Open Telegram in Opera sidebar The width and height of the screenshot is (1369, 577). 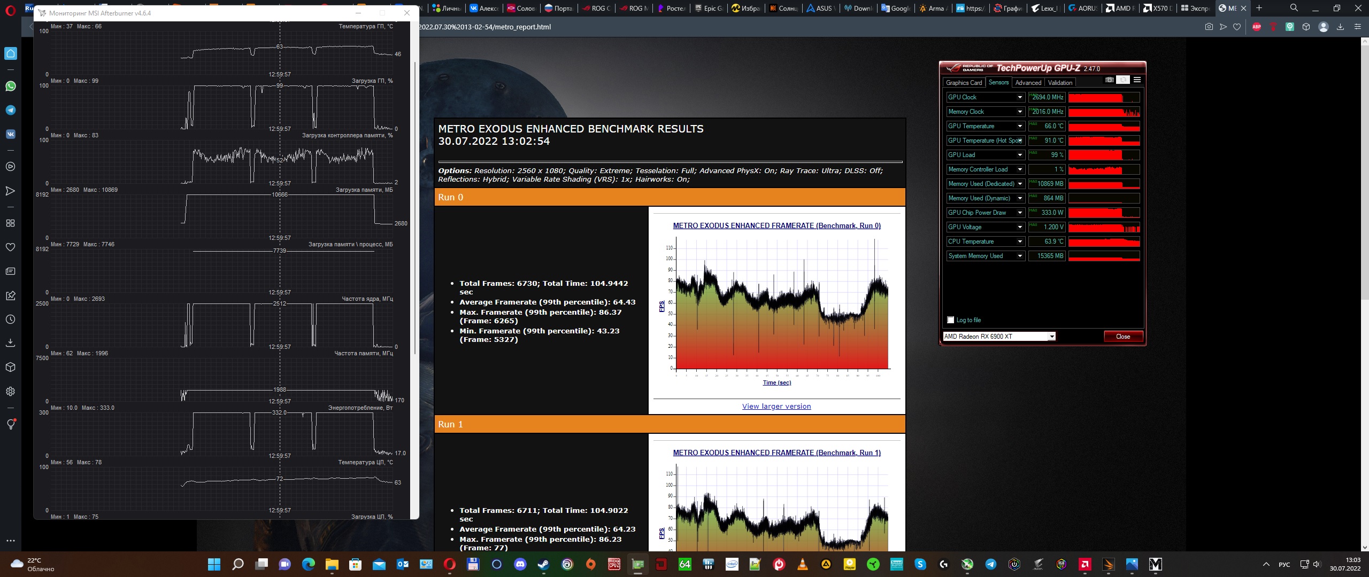pos(10,110)
